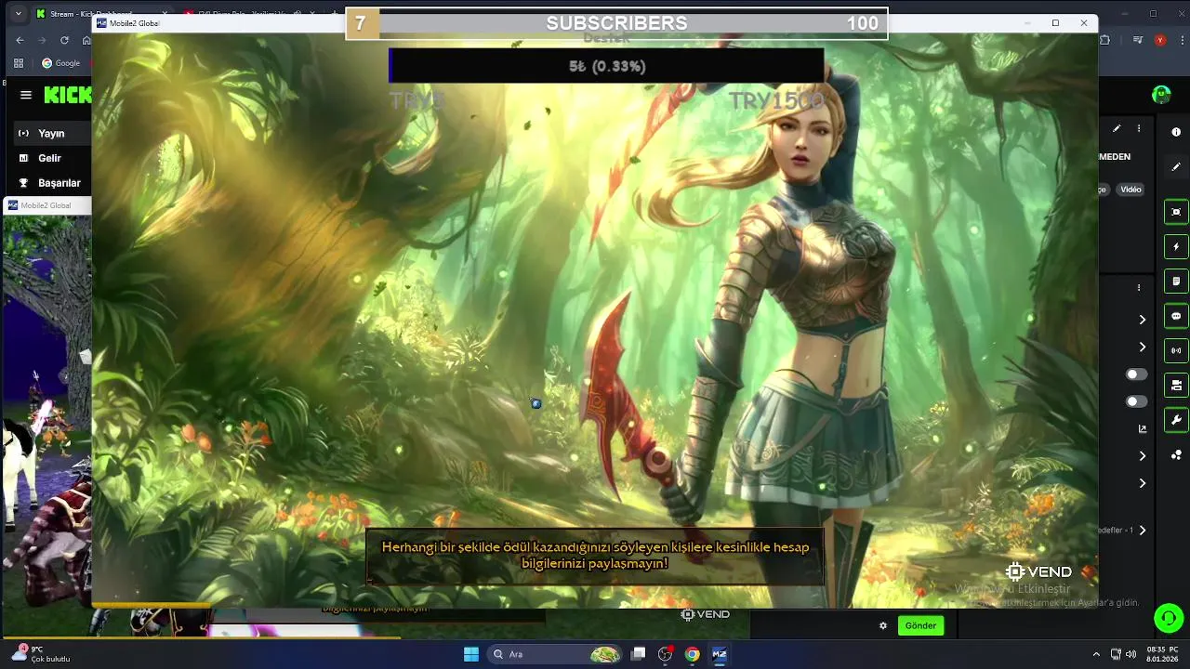Go forward in the browser

[42, 40]
